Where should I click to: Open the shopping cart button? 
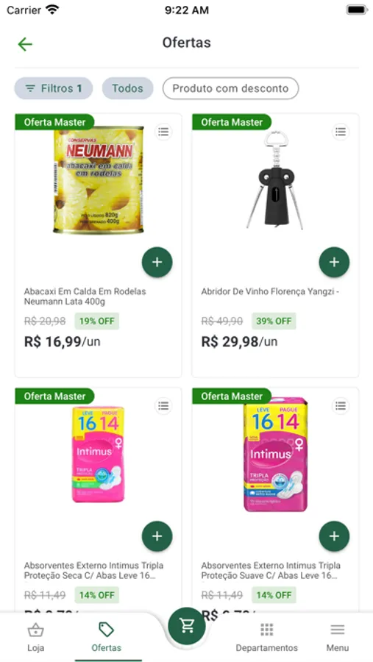[x=187, y=626]
